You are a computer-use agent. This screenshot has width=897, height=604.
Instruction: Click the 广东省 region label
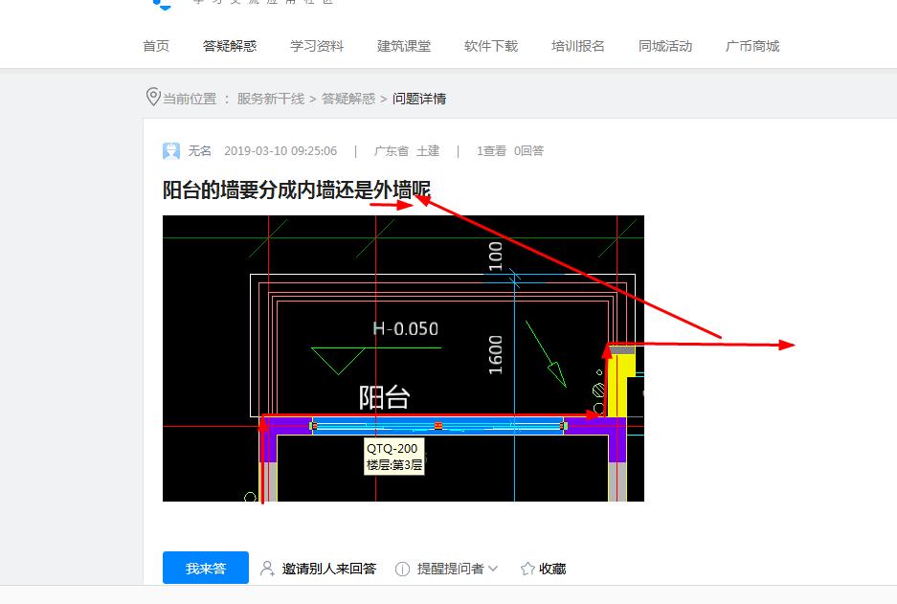[391, 151]
